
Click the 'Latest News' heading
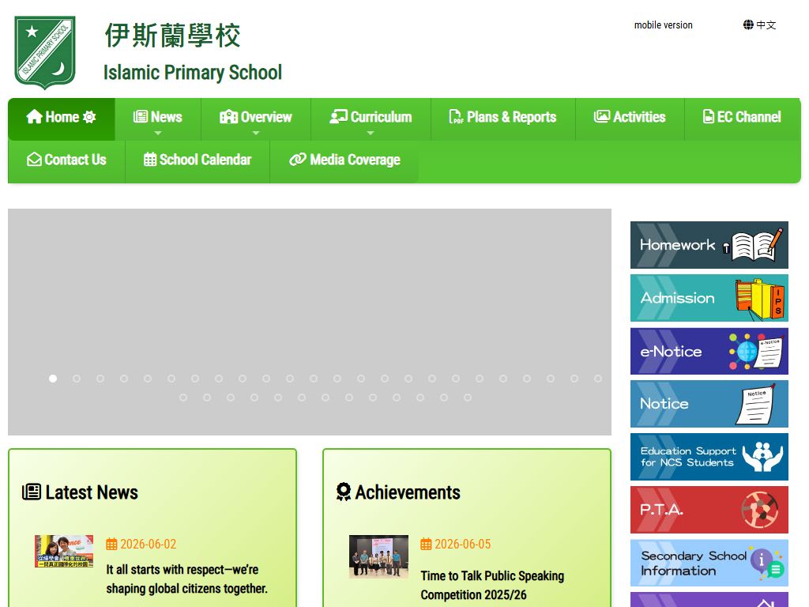pos(92,492)
